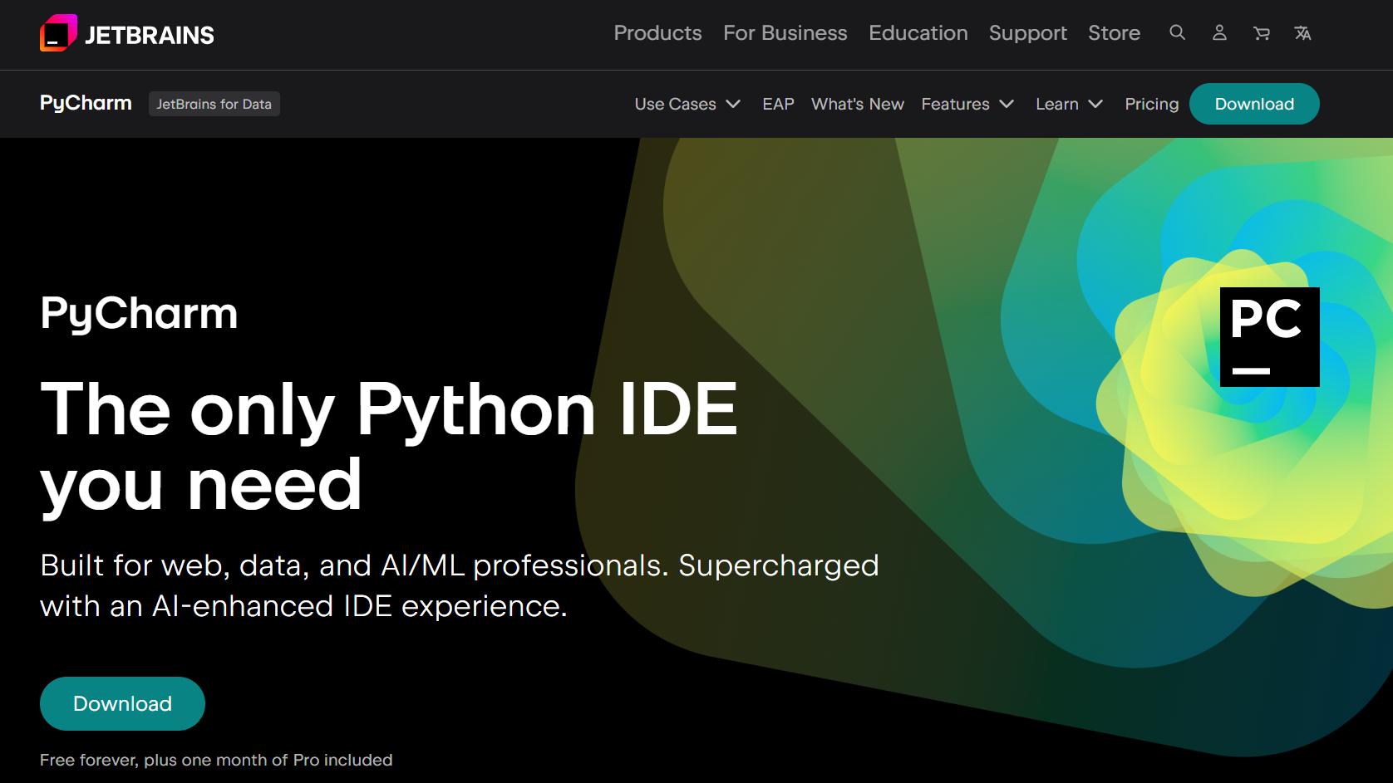Expand the Features dropdown
Viewport: 1393px width, 783px height.
[967, 104]
